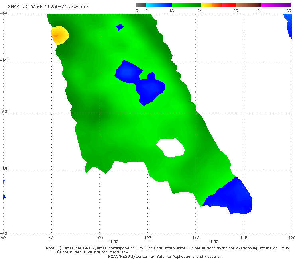Click the magenta-purple segment of the color bar

276,5
